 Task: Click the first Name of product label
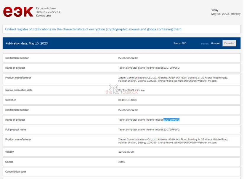(x=15, y=68)
